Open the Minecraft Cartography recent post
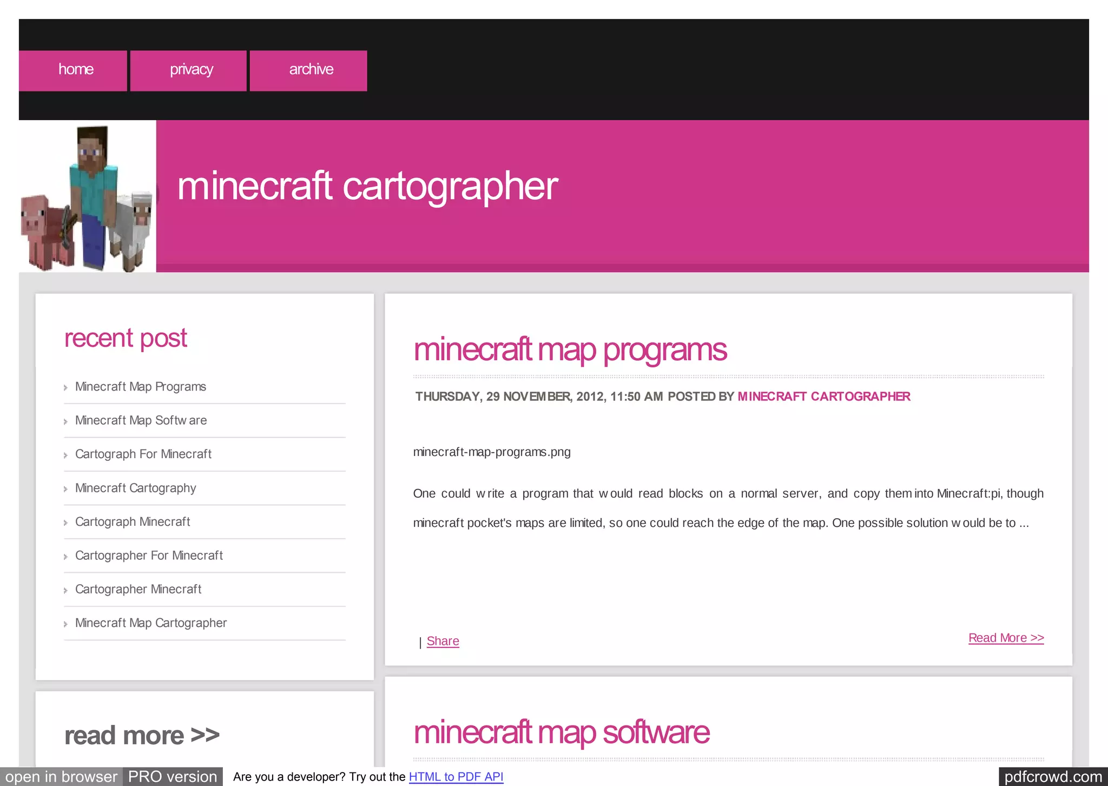The width and height of the screenshot is (1108, 786). pyautogui.click(x=135, y=488)
